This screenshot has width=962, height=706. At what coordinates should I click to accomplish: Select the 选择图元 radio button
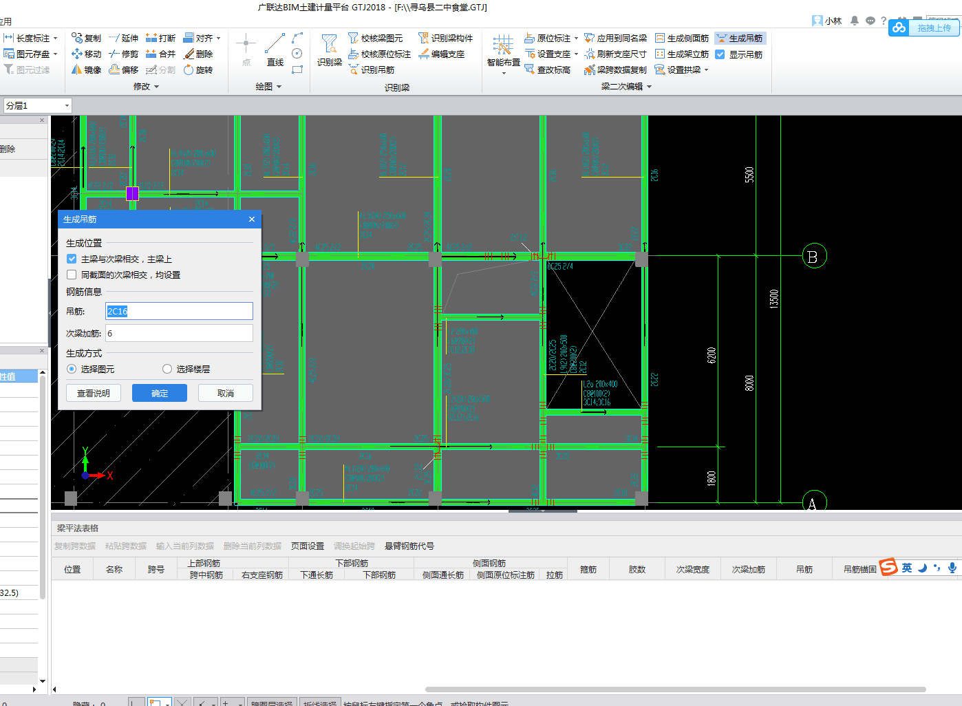(x=72, y=369)
